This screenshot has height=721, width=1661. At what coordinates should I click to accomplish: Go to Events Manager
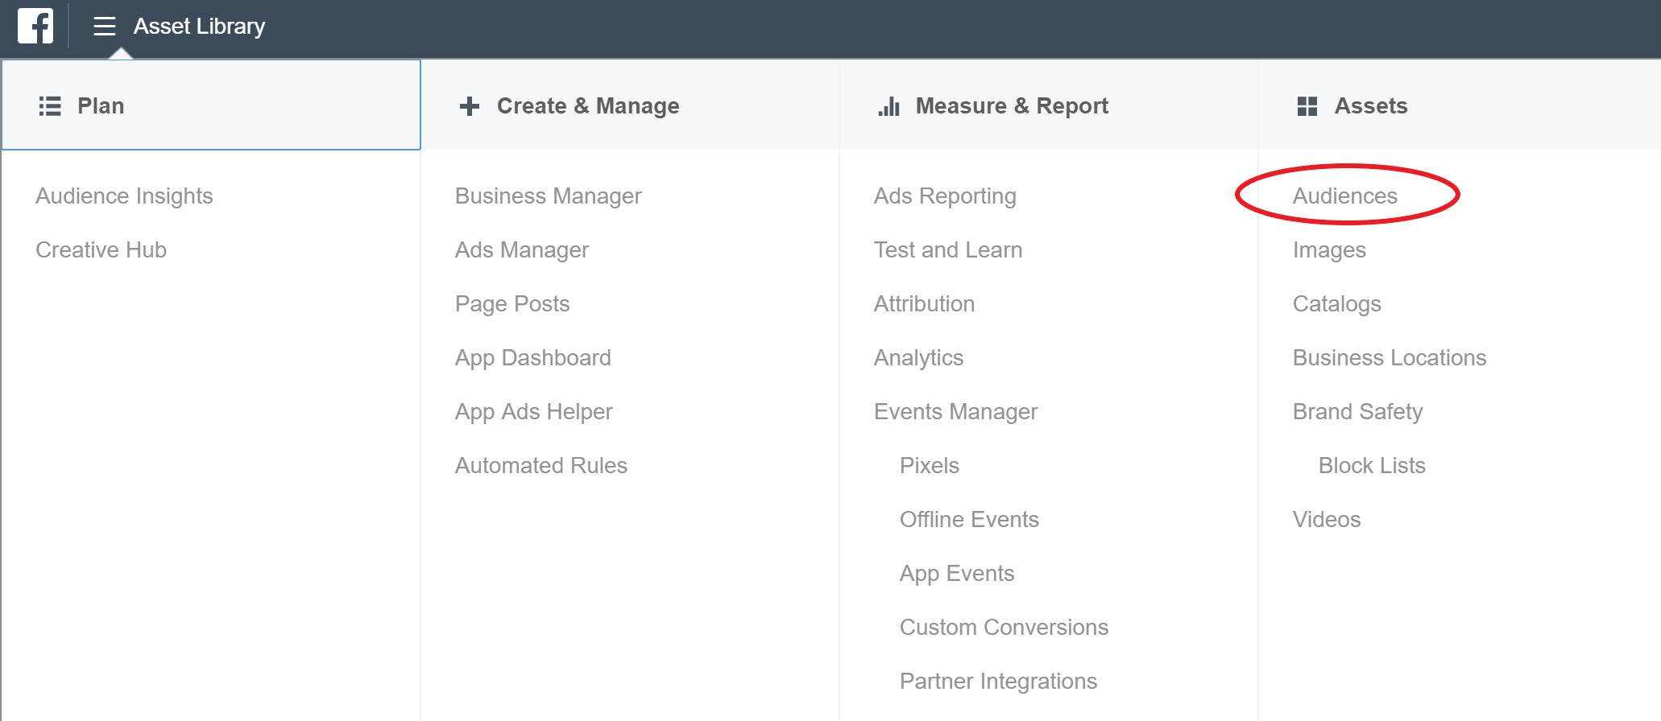955,412
